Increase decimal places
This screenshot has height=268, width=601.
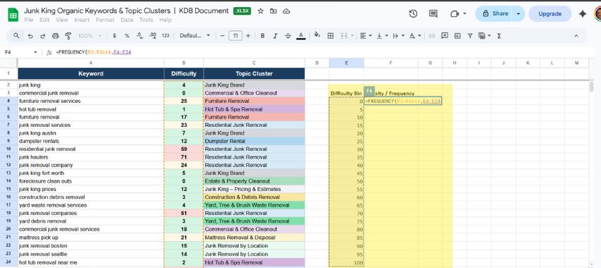pyautogui.click(x=153, y=35)
